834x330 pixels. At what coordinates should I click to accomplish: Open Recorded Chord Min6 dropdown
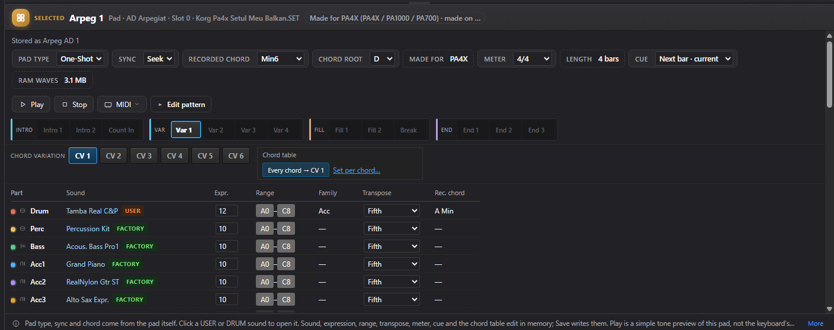click(281, 59)
